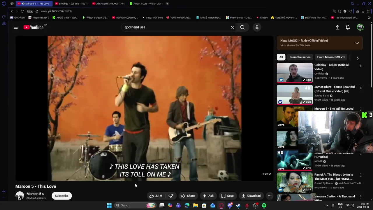This screenshot has height=210, width=373.
Task: Switch to the Maroon 5 - This Love tab
Action: pos(34,3)
